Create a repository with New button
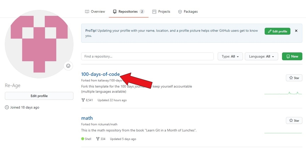The image size is (306, 148). click(292, 56)
